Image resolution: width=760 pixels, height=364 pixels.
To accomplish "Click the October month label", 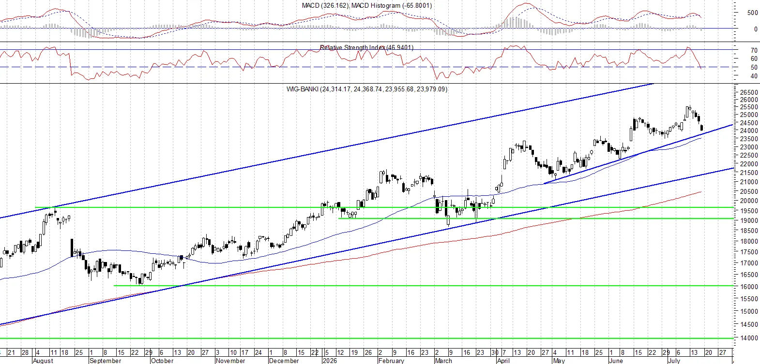I will pos(162,361).
